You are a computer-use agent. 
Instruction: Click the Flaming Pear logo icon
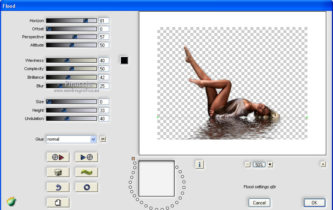pos(11,201)
